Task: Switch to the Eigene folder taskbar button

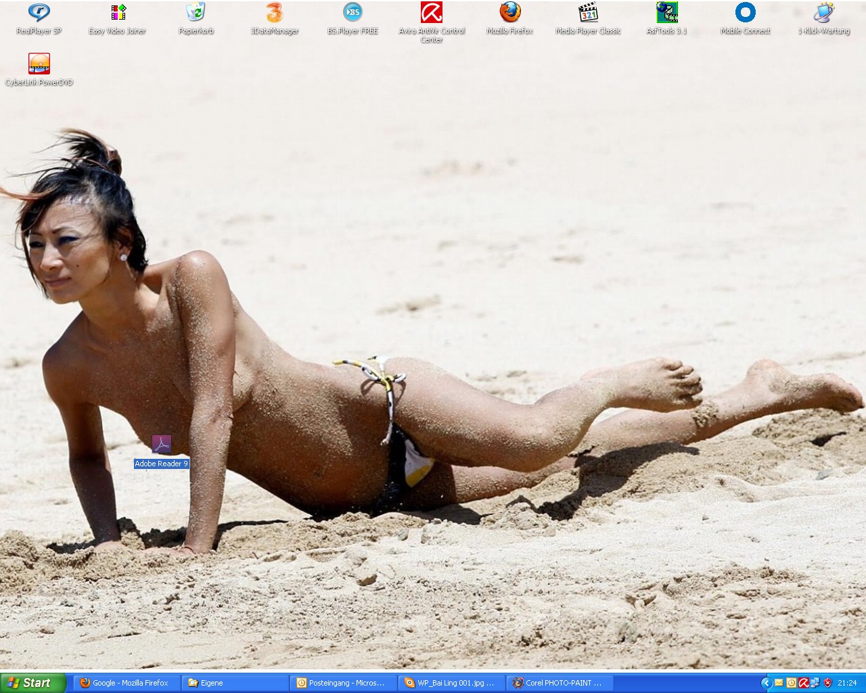Action: 234,683
